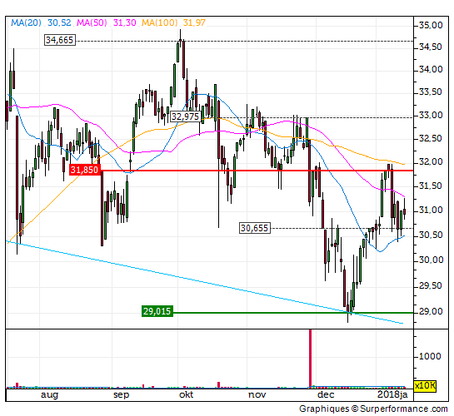Screen dimensions: 454x416
Task: Select the red 31,850 resistance label
Action: (x=85, y=170)
